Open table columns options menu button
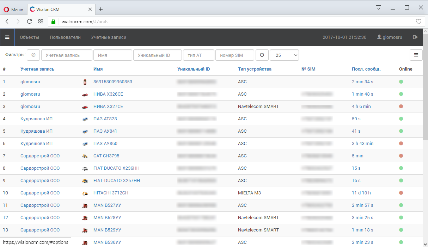 416,55
